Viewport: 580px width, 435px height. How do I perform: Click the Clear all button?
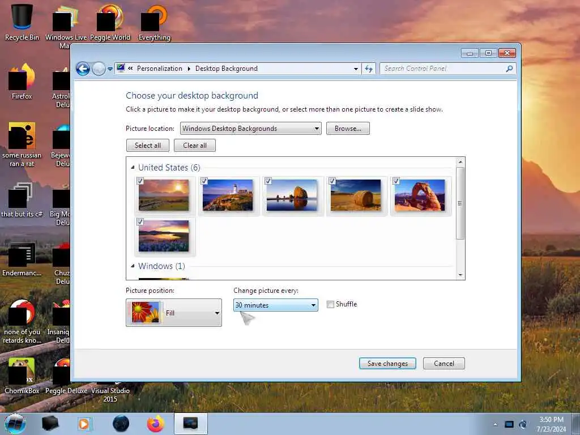(x=195, y=146)
